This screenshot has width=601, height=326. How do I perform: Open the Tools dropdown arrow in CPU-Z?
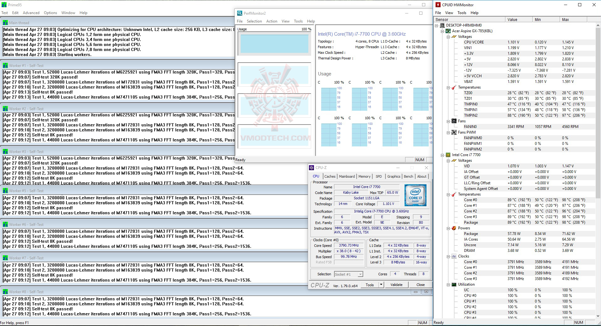pyautogui.click(x=381, y=285)
